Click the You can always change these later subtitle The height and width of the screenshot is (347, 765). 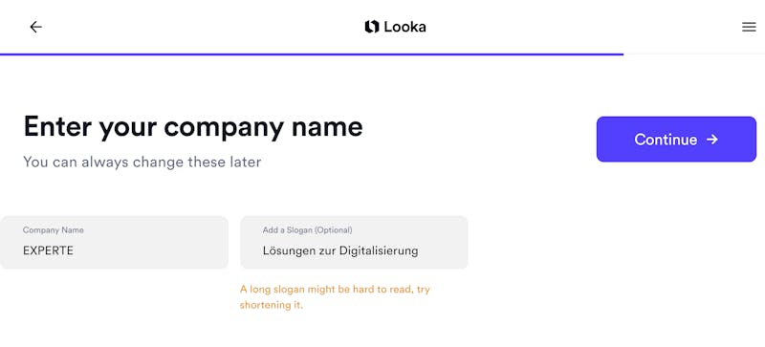142,162
